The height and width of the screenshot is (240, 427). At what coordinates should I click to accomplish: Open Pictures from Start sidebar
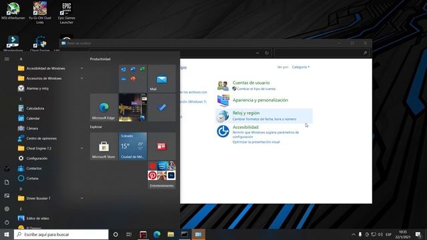7,195
